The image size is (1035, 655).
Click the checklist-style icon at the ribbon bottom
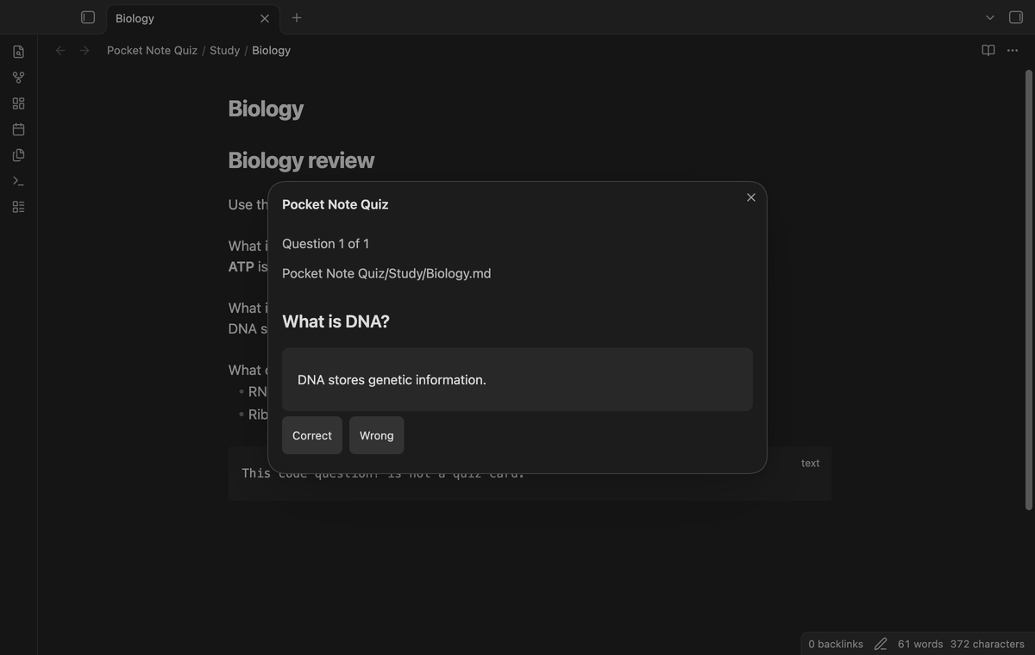[x=18, y=207]
